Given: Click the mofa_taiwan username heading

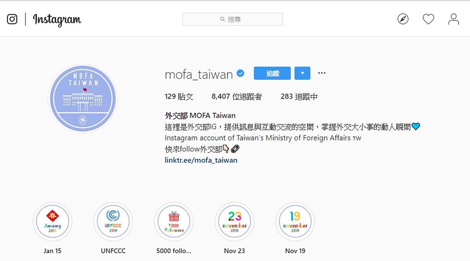Looking at the screenshot, I should tap(199, 74).
